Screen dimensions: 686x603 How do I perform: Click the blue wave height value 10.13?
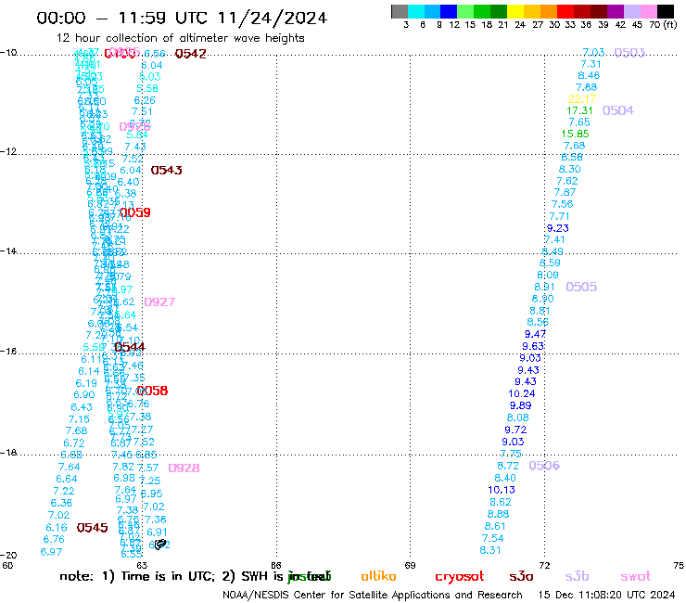tap(502, 490)
